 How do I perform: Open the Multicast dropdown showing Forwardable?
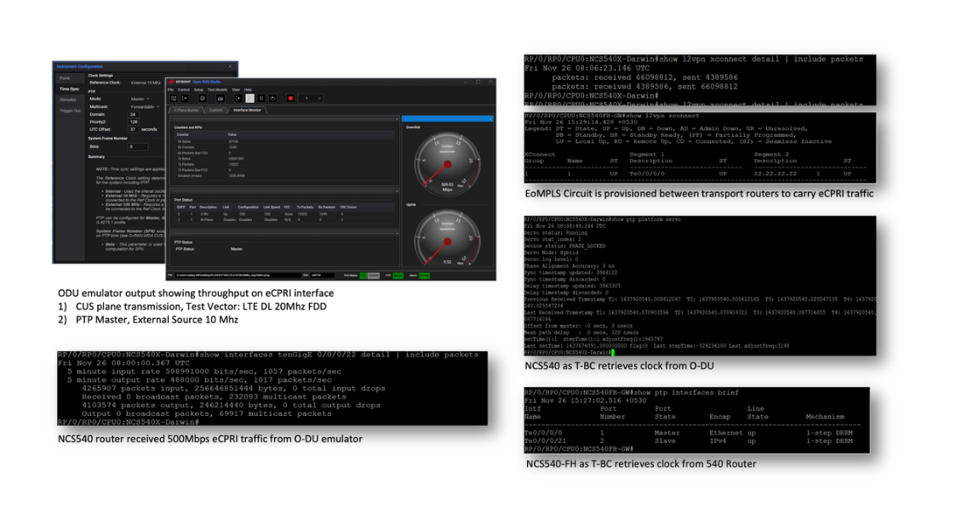145,106
